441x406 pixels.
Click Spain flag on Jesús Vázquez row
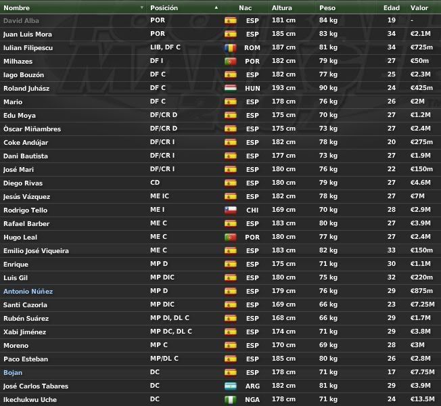pyautogui.click(x=231, y=197)
